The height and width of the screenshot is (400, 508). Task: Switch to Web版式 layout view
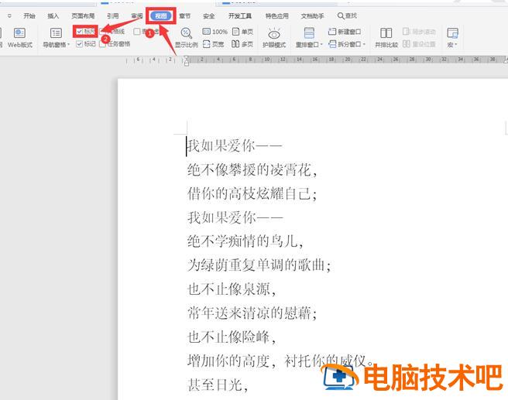tap(20, 38)
